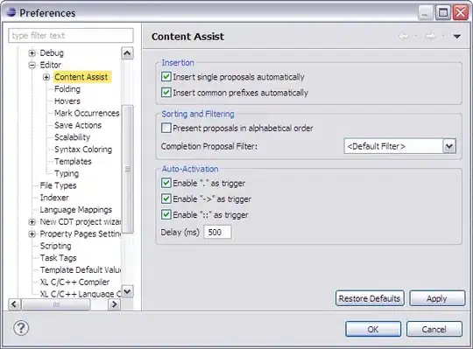The width and height of the screenshot is (473, 349).
Task: Expand the Debug tree node
Action: [x=32, y=53]
